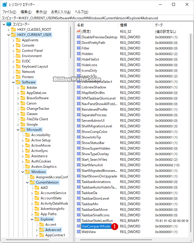Click the tree pane vertical scrollbar
Image resolution: width=194 pixels, height=243 pixels.
point(71,42)
